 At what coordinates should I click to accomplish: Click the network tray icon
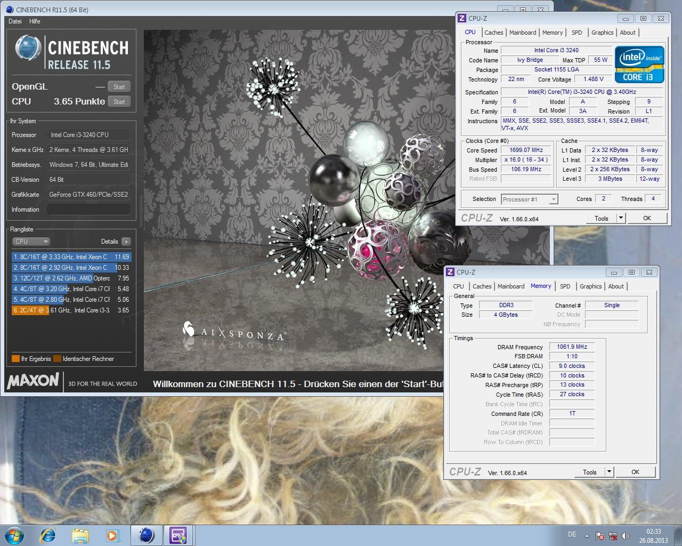click(x=613, y=536)
